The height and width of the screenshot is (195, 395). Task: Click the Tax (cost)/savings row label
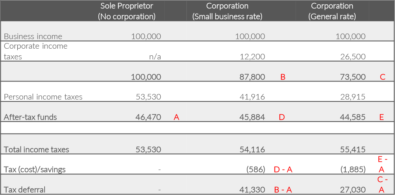35,170
